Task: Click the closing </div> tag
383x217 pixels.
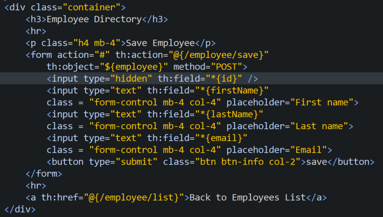Action: click(x=20, y=210)
